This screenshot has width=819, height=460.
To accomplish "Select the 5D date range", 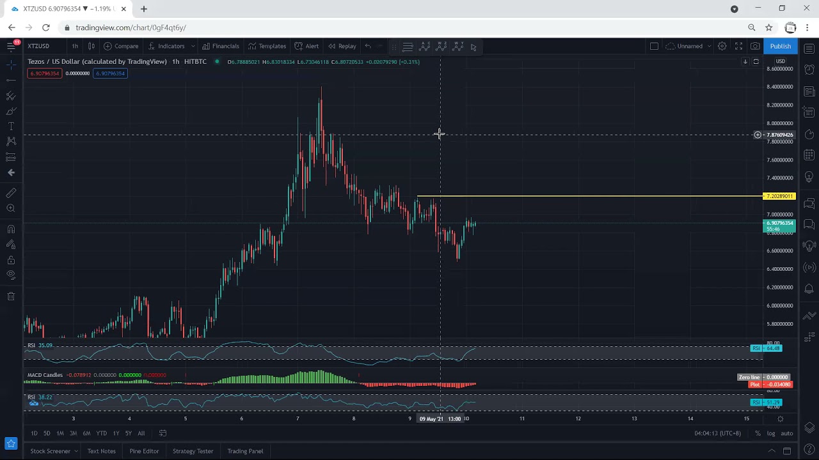I will point(47,433).
